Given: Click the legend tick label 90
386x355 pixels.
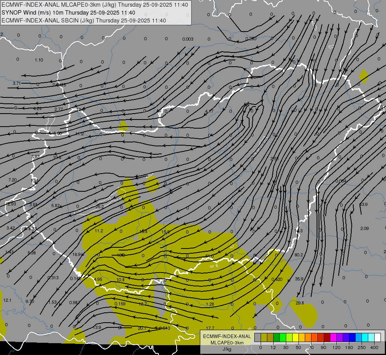Looking at the screenshot, I should tap(323, 348).
